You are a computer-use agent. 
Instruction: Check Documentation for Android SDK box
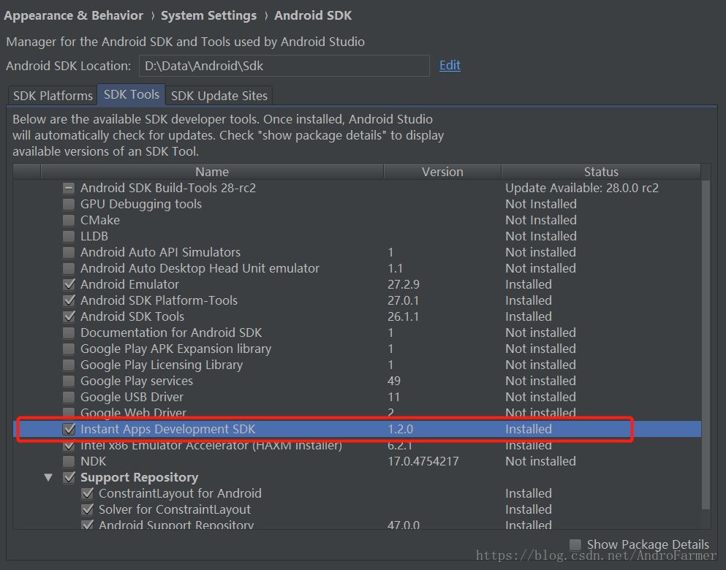[x=69, y=332]
